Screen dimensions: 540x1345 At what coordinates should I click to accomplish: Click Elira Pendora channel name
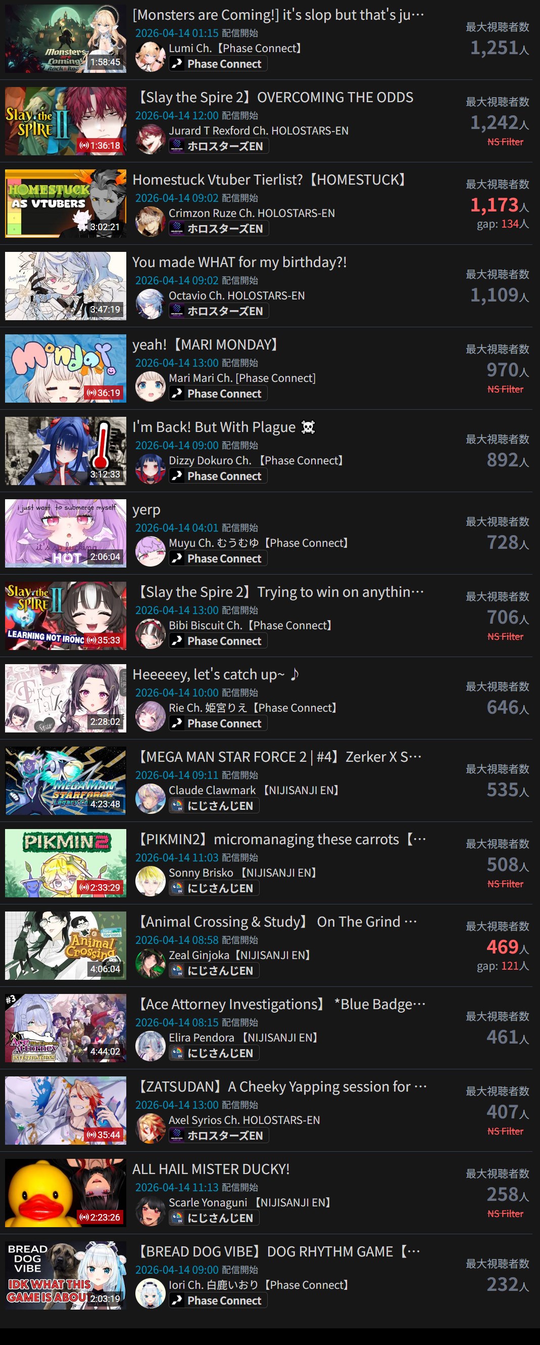point(243,1037)
